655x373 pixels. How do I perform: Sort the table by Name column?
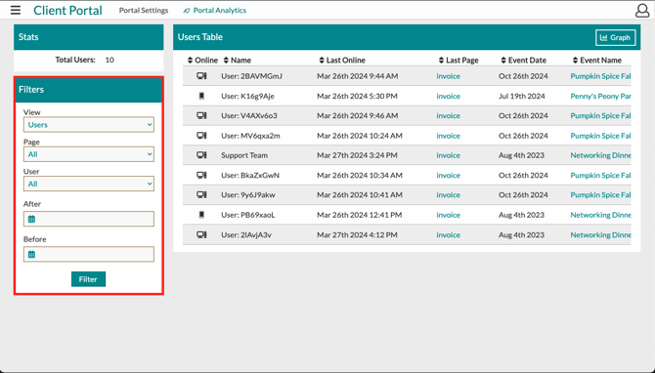[x=238, y=61]
